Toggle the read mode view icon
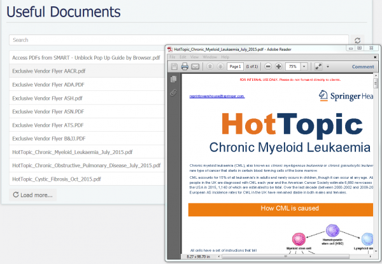 pos(319,66)
